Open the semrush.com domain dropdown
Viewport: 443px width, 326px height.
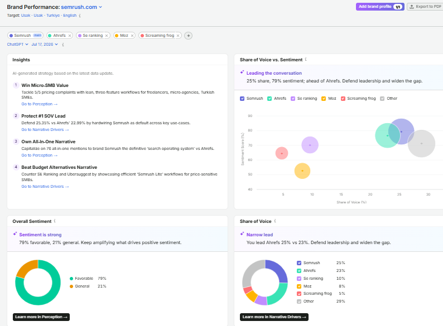click(x=81, y=7)
